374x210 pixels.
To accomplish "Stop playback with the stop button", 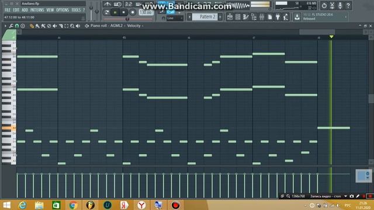I will coord(123,12).
